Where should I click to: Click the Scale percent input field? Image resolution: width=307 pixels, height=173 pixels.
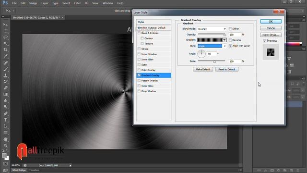235,61
